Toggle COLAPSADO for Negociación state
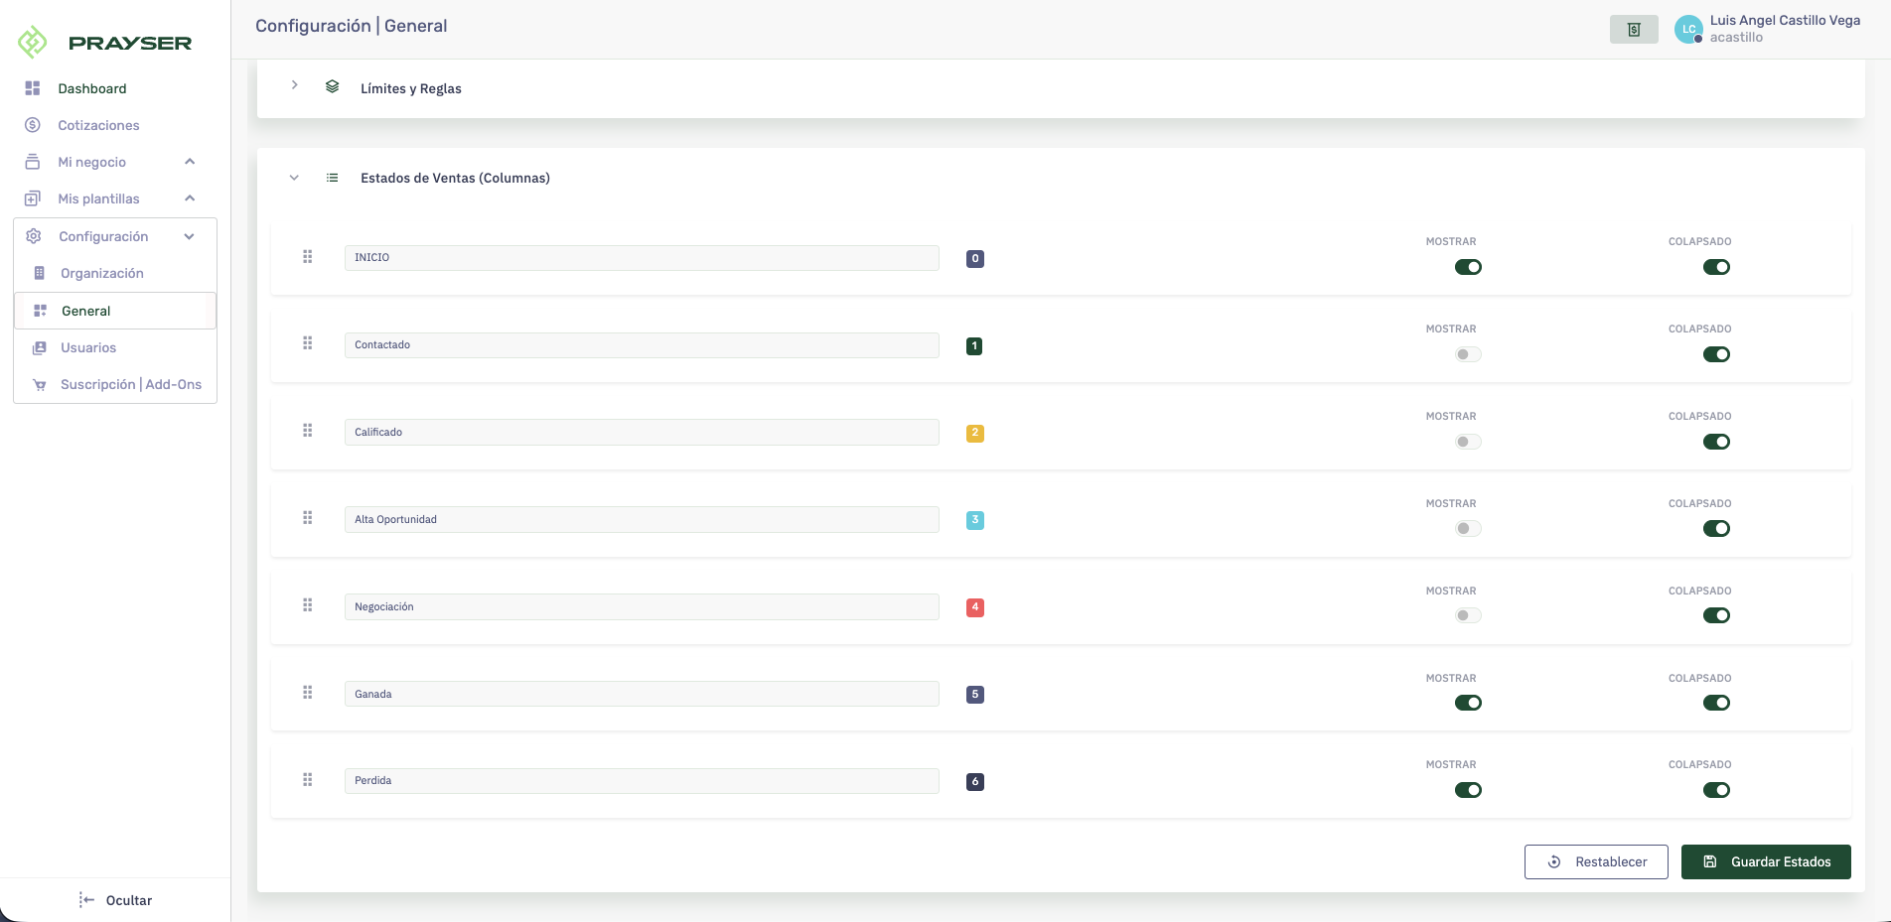 coord(1716,615)
